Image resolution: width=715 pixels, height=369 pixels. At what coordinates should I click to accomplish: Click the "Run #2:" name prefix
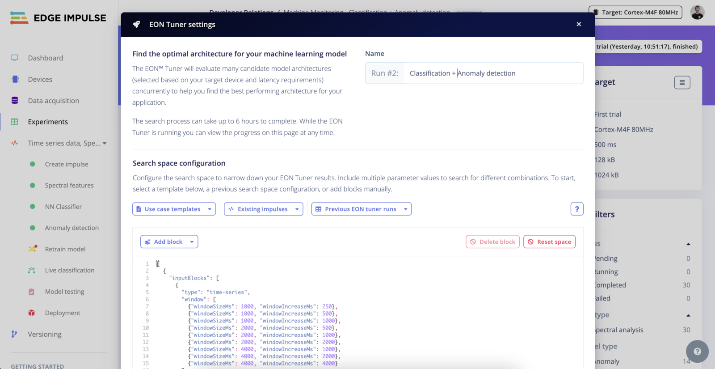(385, 73)
